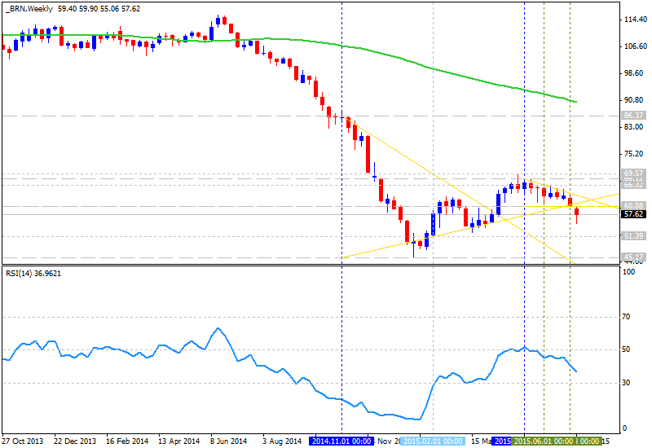The width and height of the screenshot is (652, 448).
Task: Click the 66.32 level price tag
Action: 634,185
